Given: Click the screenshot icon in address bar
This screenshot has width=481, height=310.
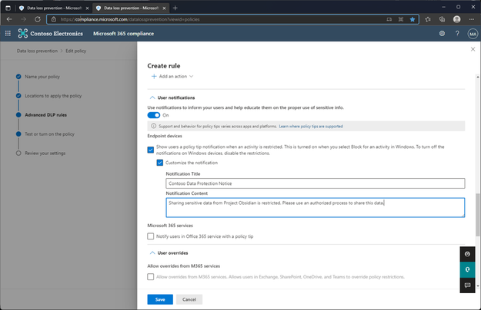Looking at the screenshot, I should 401,19.
